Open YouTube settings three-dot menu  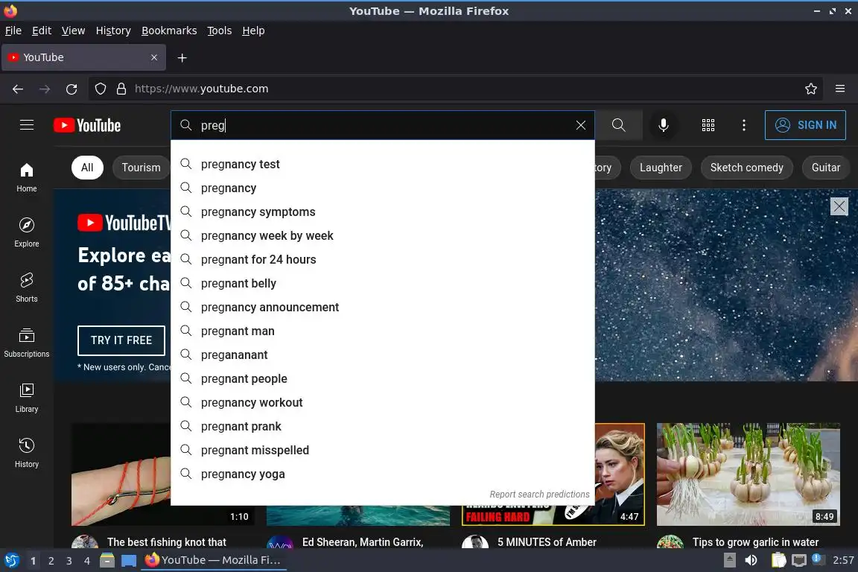click(x=743, y=125)
